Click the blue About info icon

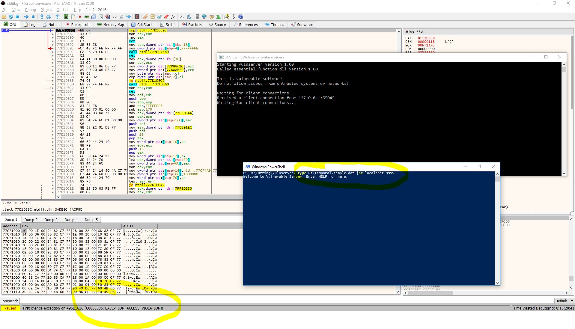[241, 17]
